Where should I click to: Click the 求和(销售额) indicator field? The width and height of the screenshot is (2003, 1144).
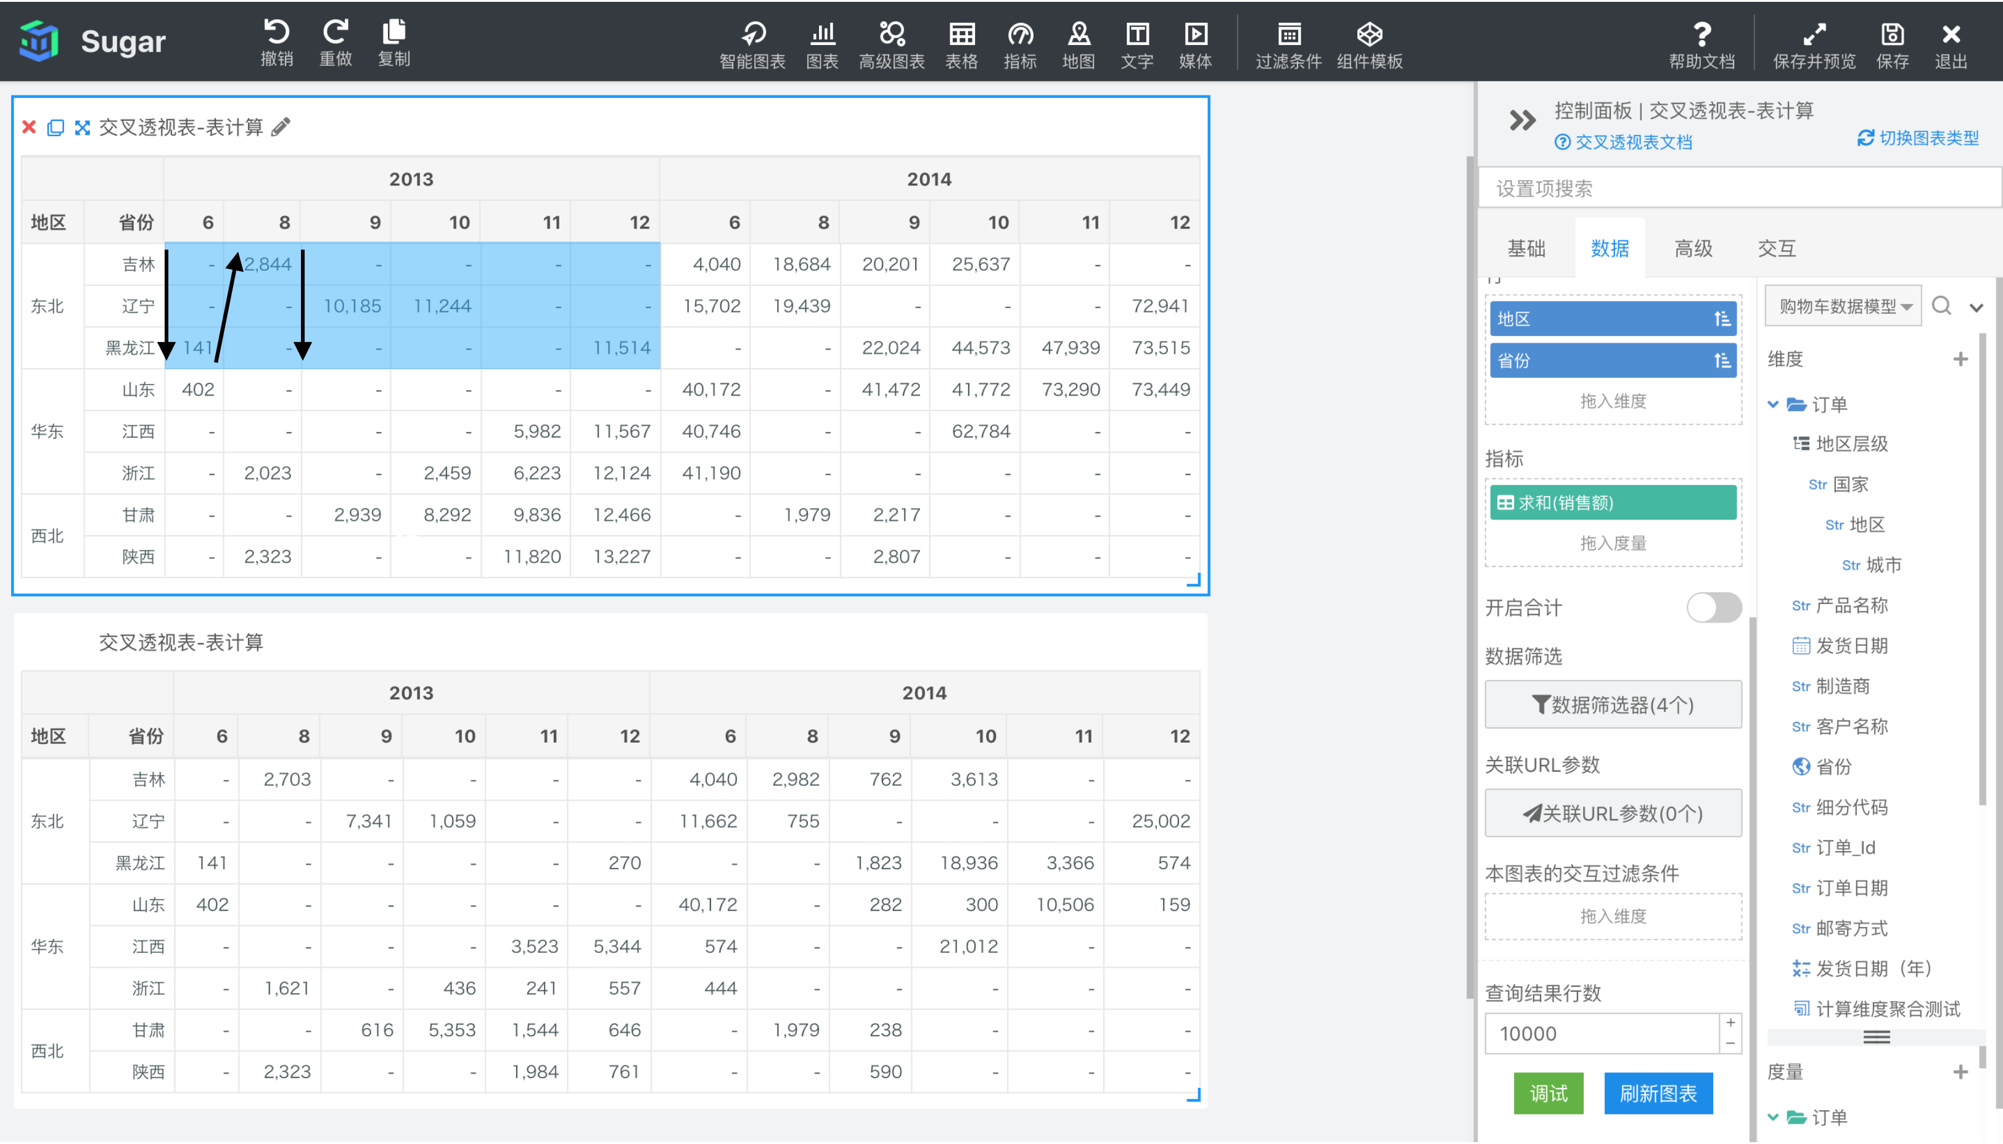click(1613, 503)
